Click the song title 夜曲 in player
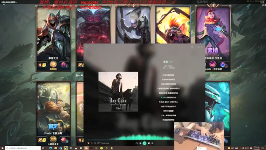Image resolution: width=266 pixels, height=150 pixels. [x=165, y=62]
